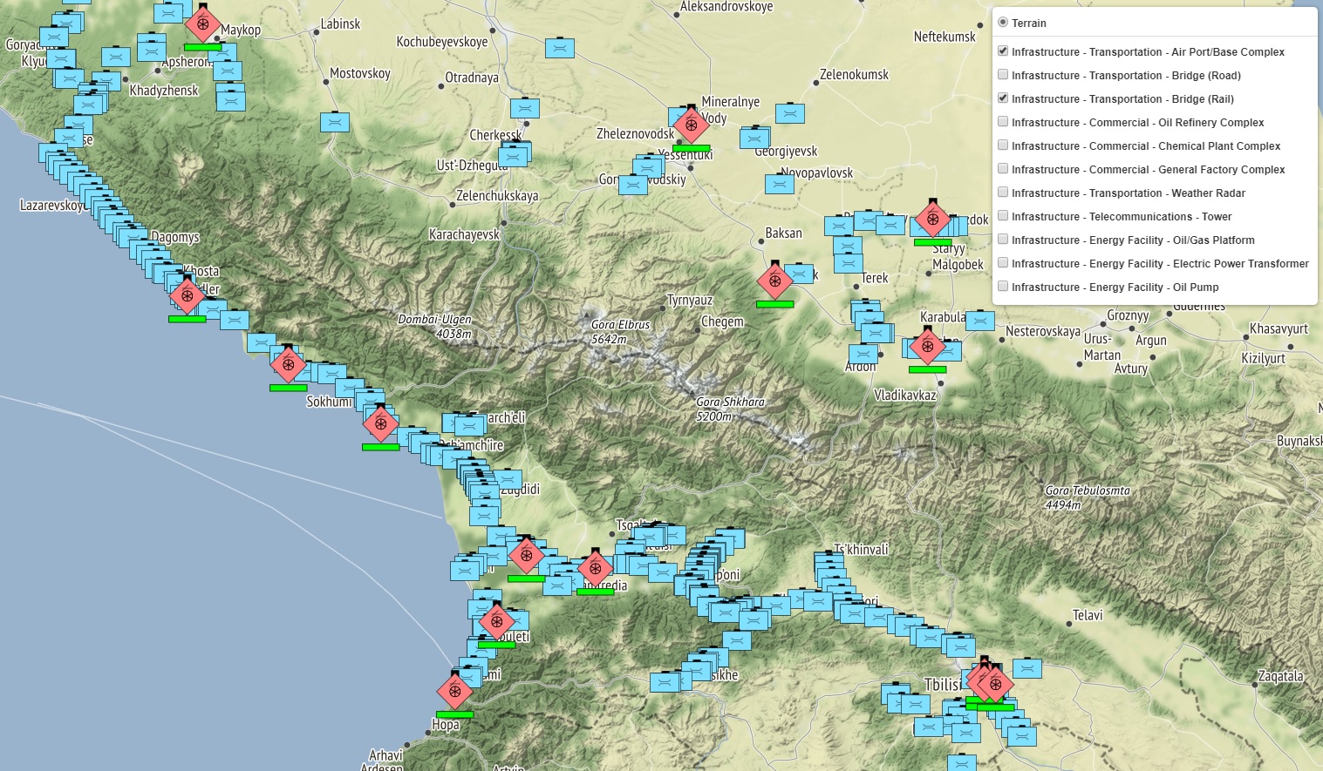Click rail bridge marker near Georgiyevsk

[755, 137]
